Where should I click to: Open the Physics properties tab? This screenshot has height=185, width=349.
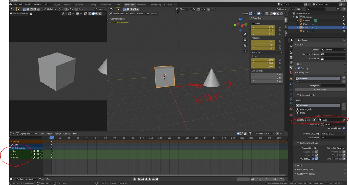point(291,94)
